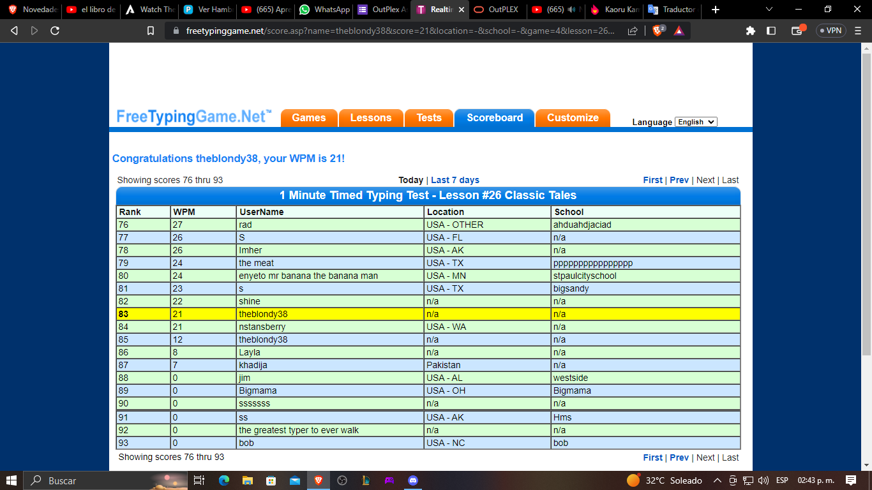Click the school stpaulcityschool cell

[645, 276]
